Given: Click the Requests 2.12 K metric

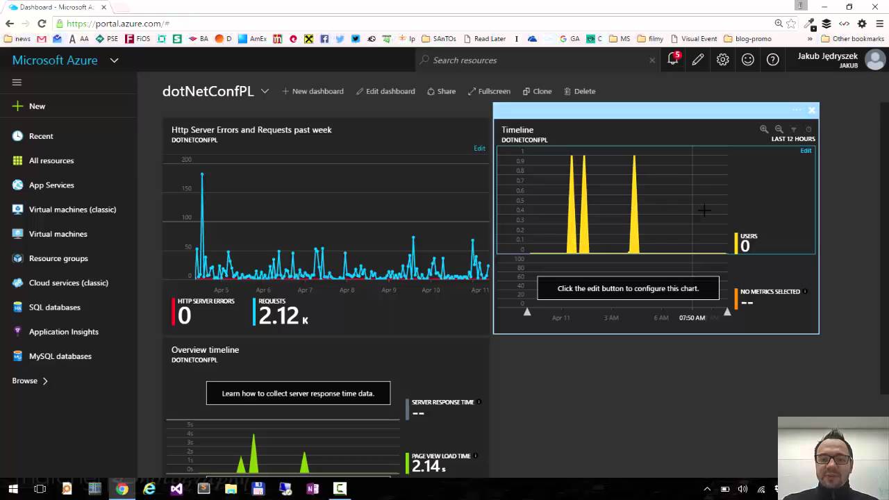Looking at the screenshot, I should pyautogui.click(x=281, y=312).
